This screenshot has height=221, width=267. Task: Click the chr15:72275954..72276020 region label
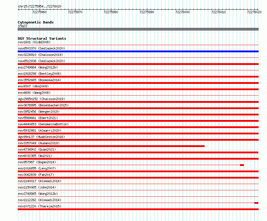pos(40,6)
